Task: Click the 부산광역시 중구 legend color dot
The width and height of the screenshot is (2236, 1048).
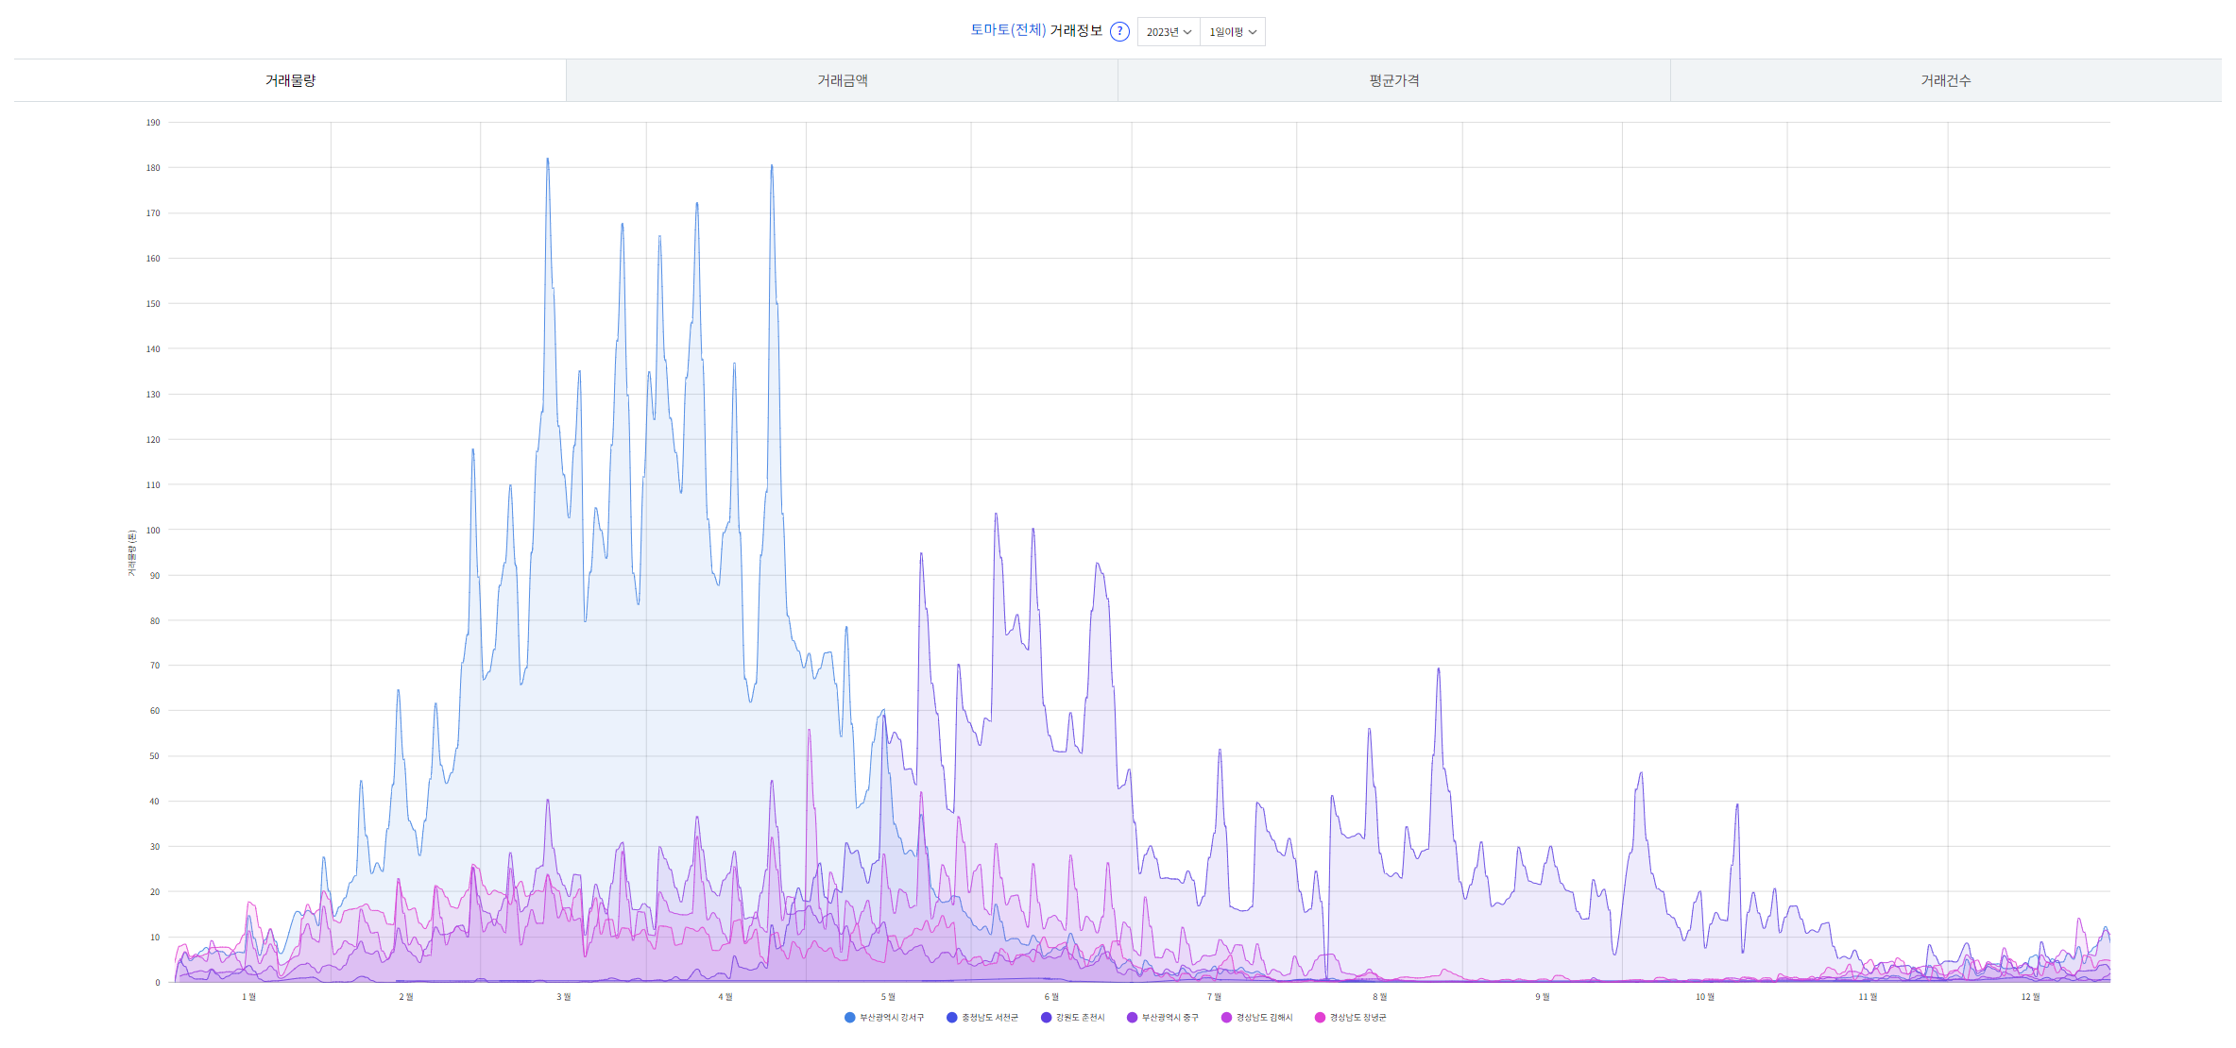Action: pyautogui.click(x=1132, y=1018)
